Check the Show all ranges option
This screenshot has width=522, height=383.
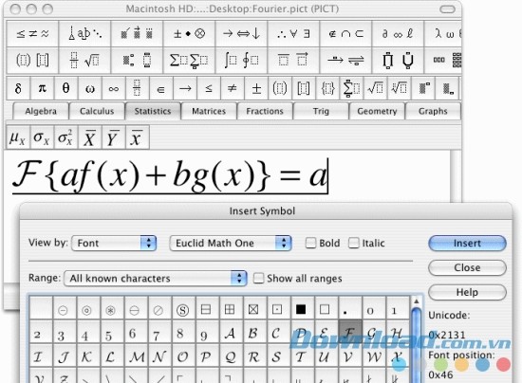[x=259, y=279]
